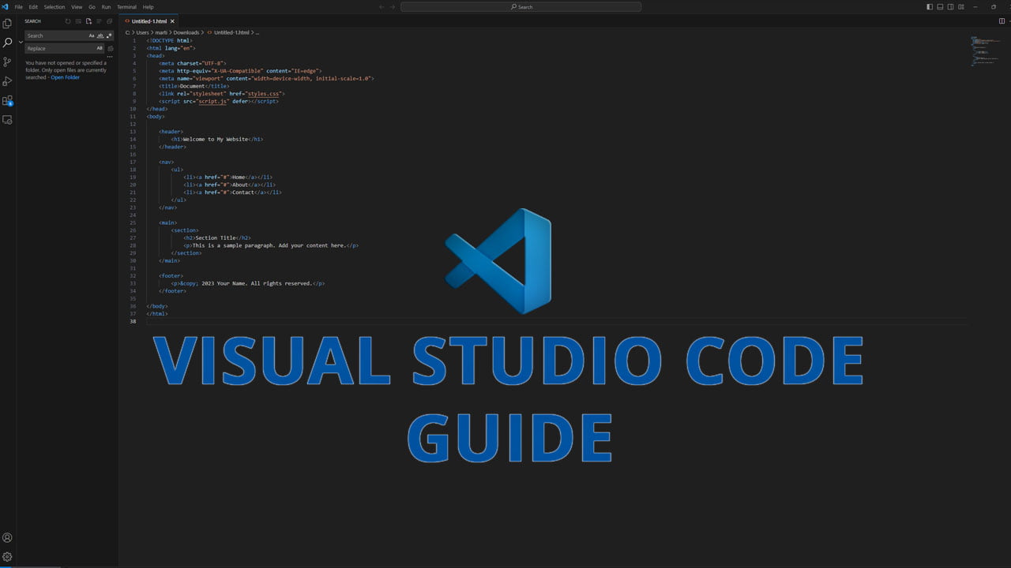The image size is (1011, 568).
Task: Click the Untitled-1.html breadcrumb entry
Action: (x=232, y=32)
